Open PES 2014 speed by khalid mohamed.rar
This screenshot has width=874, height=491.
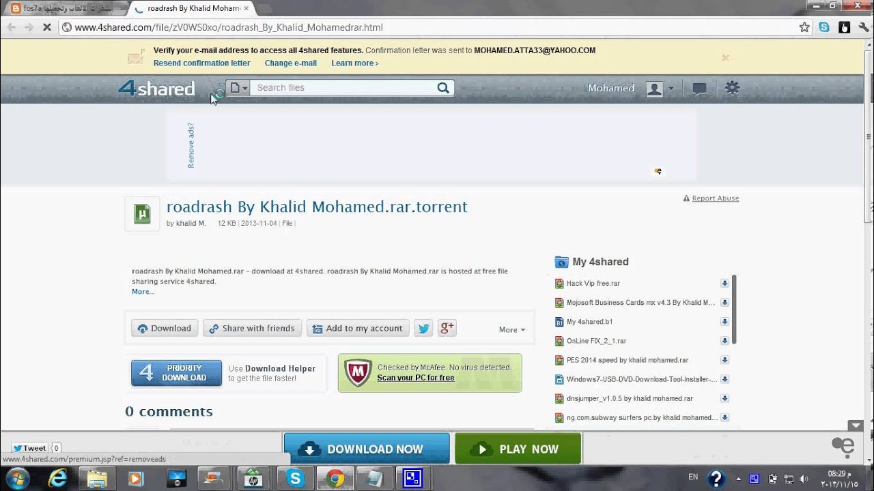click(628, 359)
